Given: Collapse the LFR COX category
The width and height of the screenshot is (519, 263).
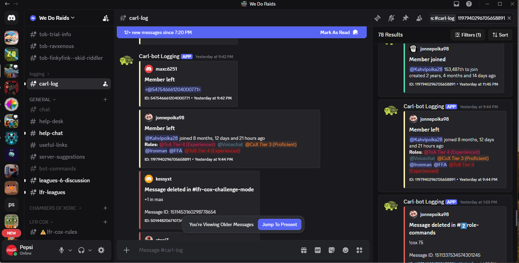Looking at the screenshot, I should pyautogui.click(x=41, y=222).
